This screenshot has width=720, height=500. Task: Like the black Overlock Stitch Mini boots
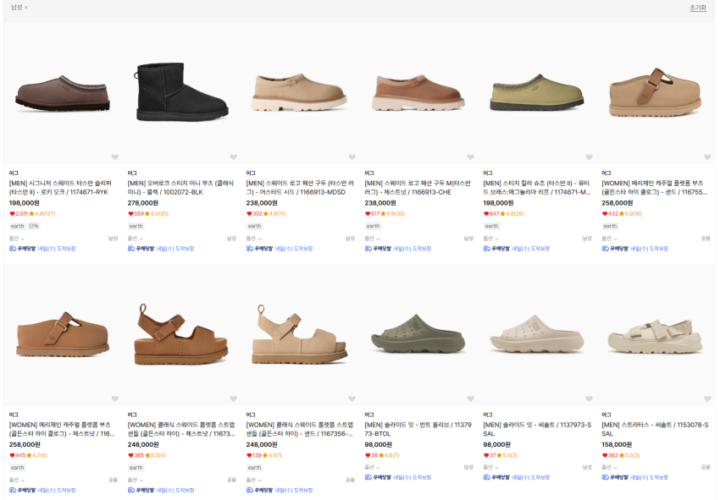[233, 157]
